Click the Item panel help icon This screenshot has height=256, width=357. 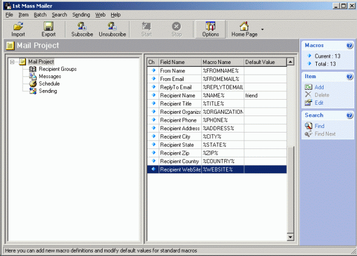pos(350,76)
